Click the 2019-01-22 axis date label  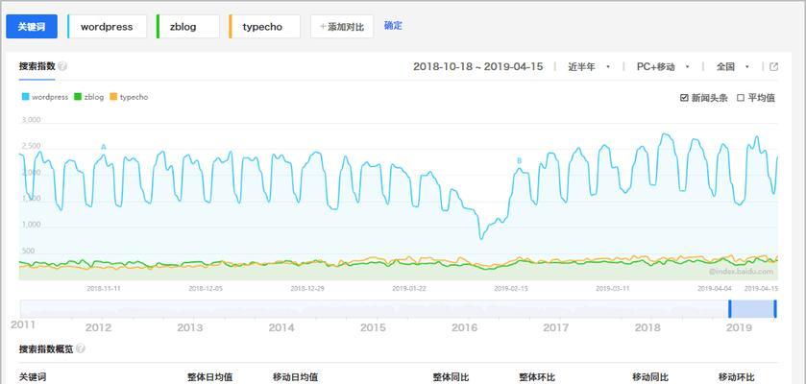tap(409, 289)
